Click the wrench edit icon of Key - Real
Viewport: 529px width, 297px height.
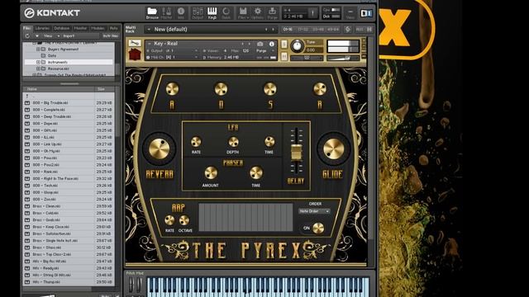134,43
